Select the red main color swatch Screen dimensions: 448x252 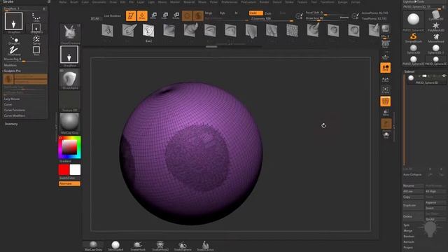(x=64, y=169)
